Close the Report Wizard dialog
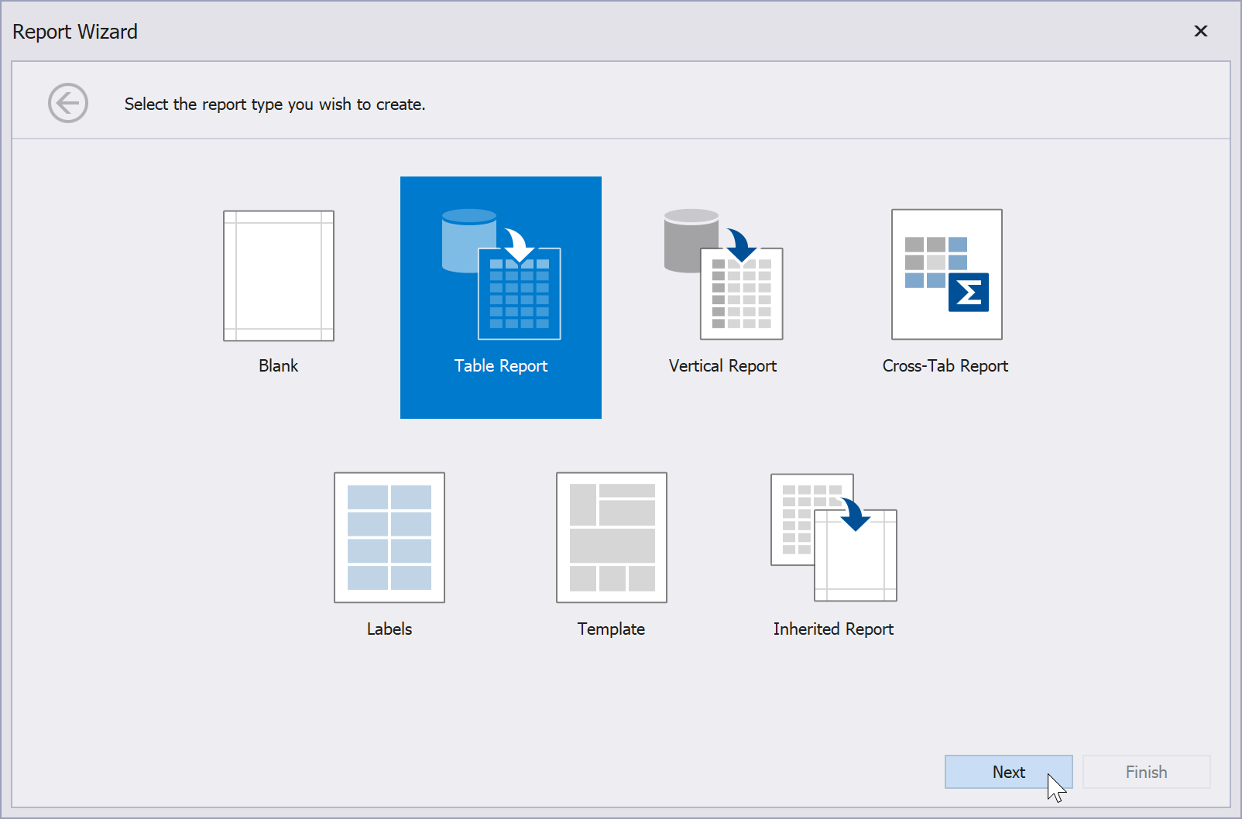 pyautogui.click(x=1201, y=31)
